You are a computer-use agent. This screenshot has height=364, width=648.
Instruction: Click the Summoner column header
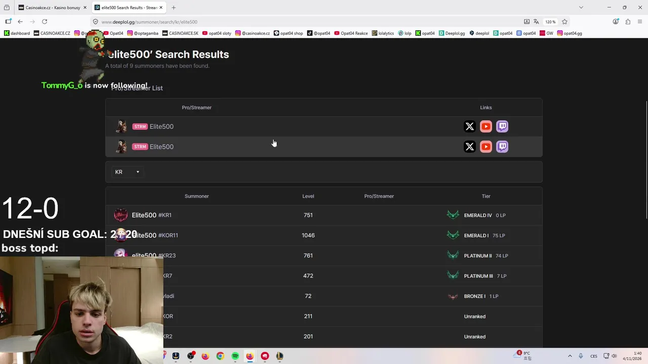click(196, 196)
